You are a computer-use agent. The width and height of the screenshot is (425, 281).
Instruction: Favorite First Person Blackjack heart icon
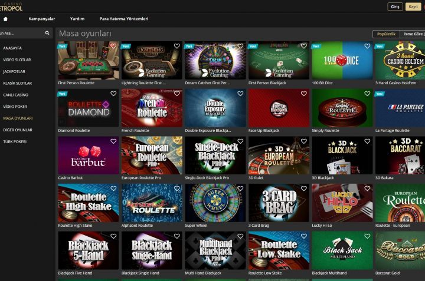pyautogui.click(x=303, y=46)
